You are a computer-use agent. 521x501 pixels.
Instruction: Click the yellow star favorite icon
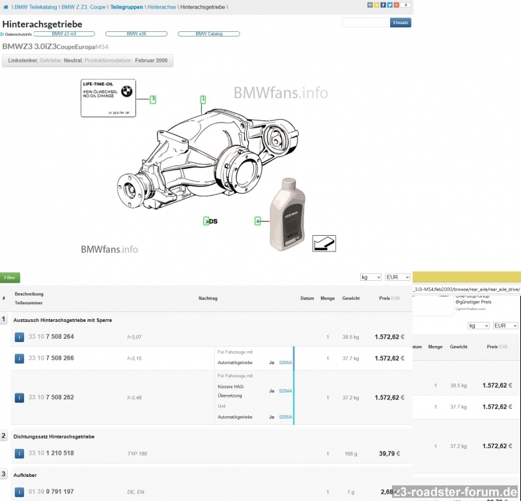coord(376,5)
